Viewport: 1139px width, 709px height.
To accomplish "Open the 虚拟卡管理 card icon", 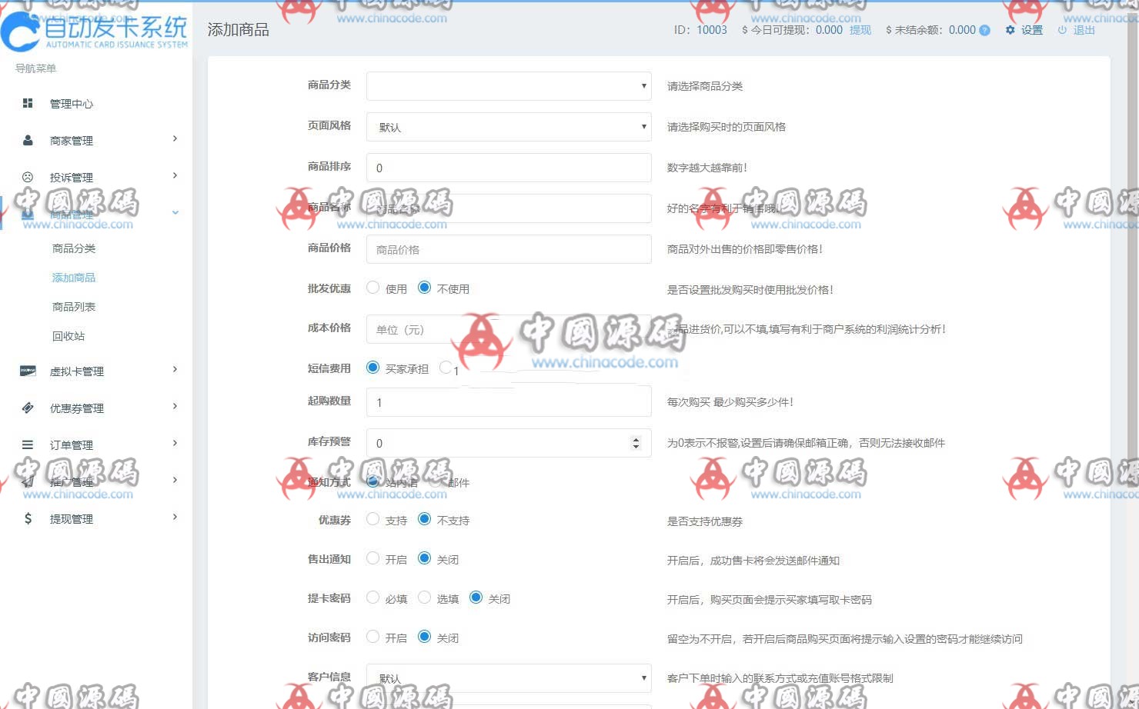I will 28,371.
